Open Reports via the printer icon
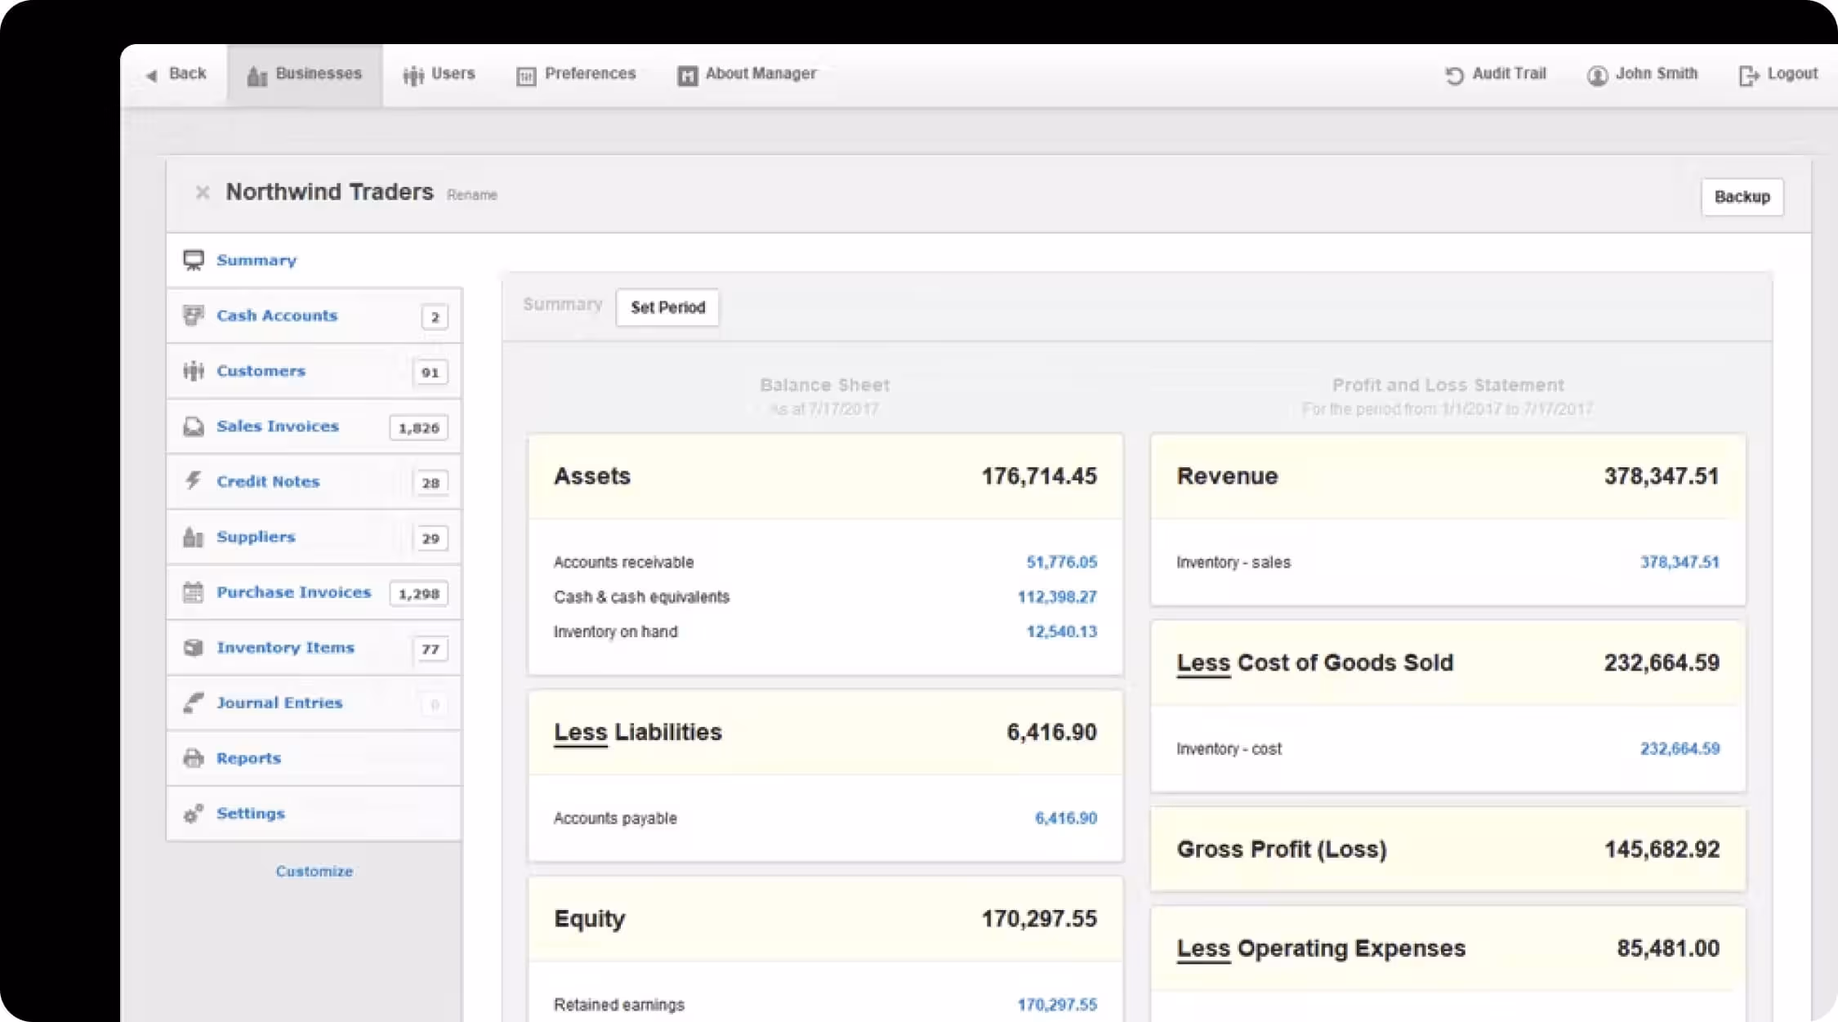The image size is (1838, 1022). pos(194,758)
